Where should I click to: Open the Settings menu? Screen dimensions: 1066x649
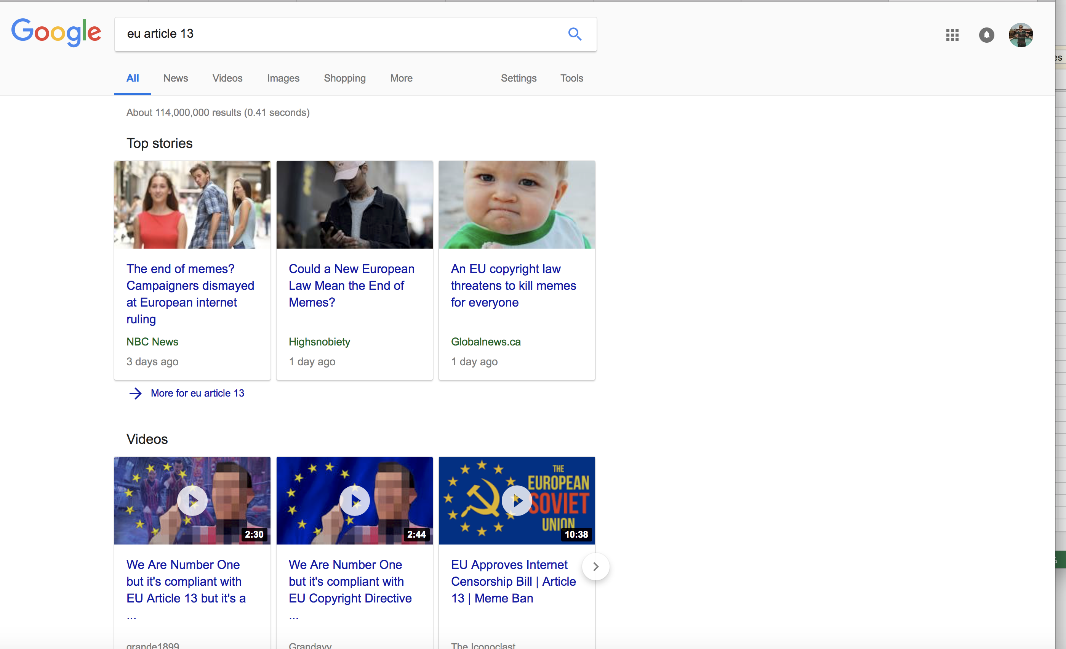(x=518, y=79)
